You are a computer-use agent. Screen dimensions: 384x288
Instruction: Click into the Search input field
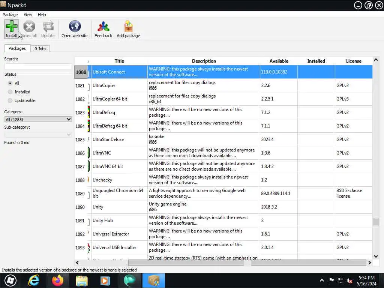click(38, 66)
